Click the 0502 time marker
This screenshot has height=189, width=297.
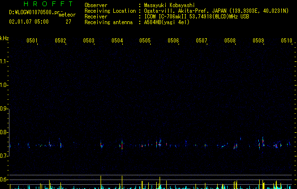60,40
